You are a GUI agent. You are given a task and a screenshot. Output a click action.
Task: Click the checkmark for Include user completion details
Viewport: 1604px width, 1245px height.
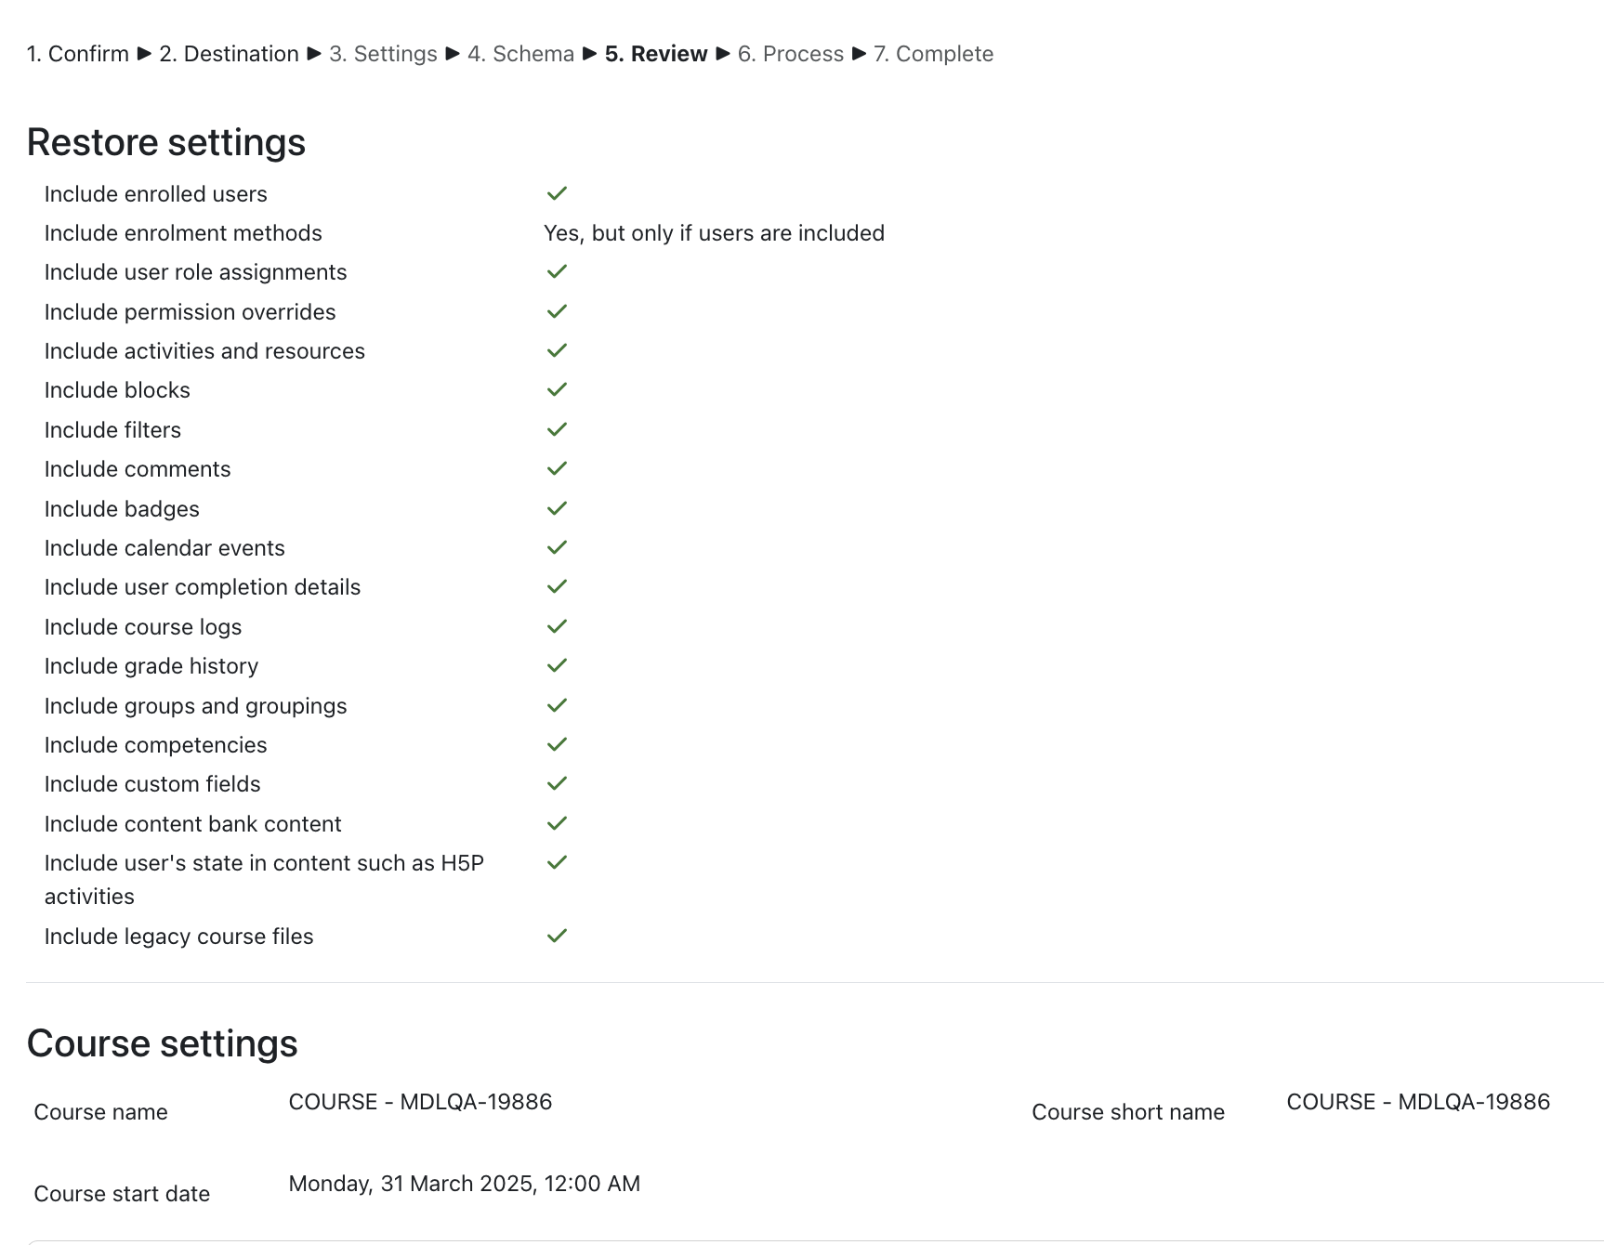[557, 586]
